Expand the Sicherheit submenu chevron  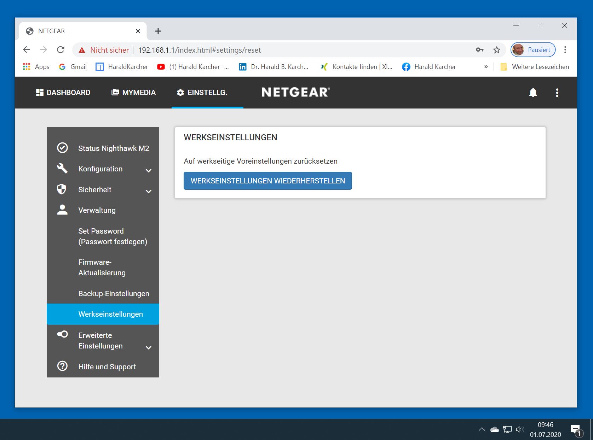point(149,191)
